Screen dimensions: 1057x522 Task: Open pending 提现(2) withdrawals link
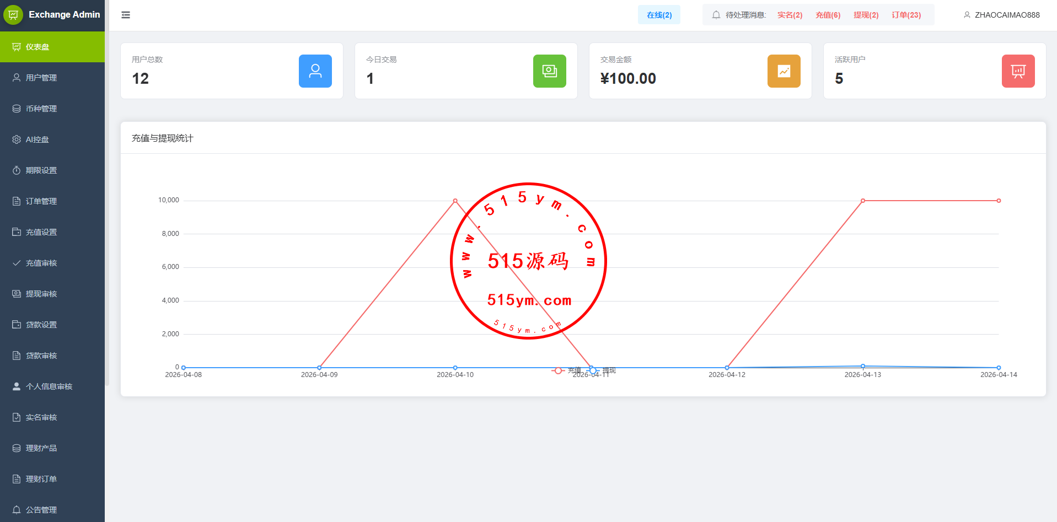(866, 15)
